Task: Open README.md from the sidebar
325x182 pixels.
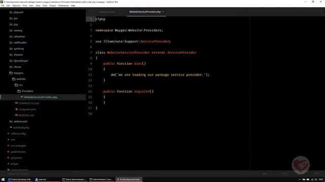Action: [x=26, y=115]
